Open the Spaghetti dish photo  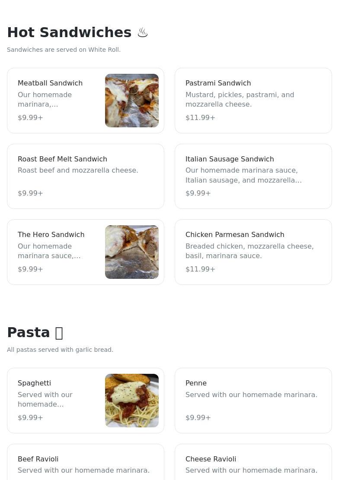132,401
